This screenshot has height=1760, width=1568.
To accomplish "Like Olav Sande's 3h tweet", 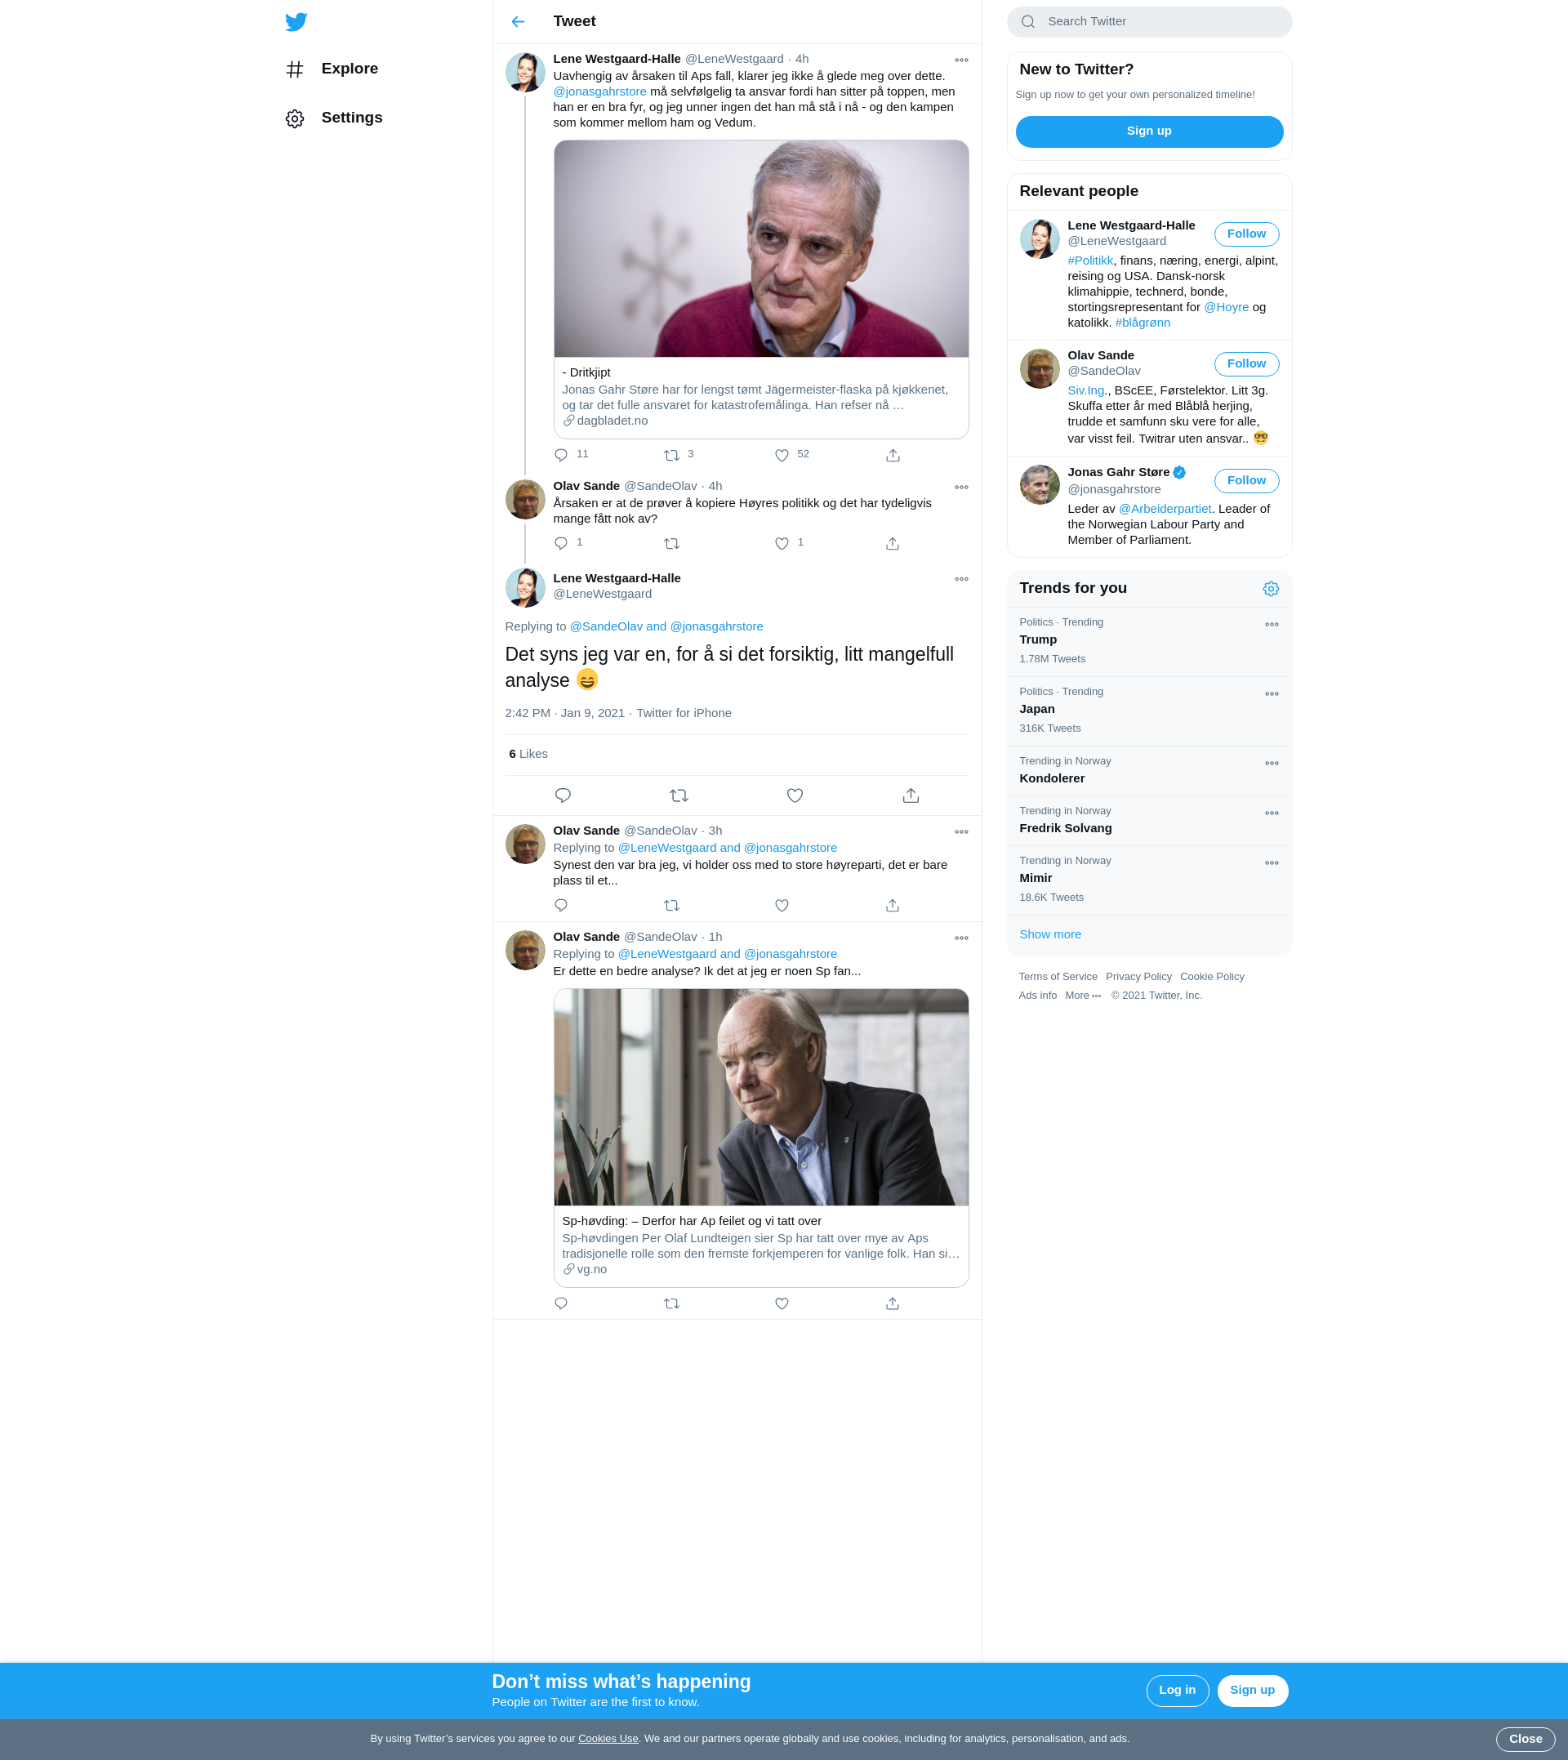I will (x=782, y=906).
